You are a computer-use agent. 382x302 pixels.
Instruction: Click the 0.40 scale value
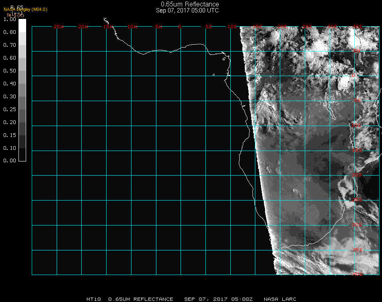coord(10,84)
